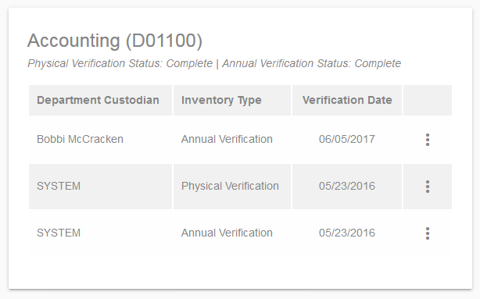Click the Physical Verification Status: Complete text

click(x=120, y=63)
